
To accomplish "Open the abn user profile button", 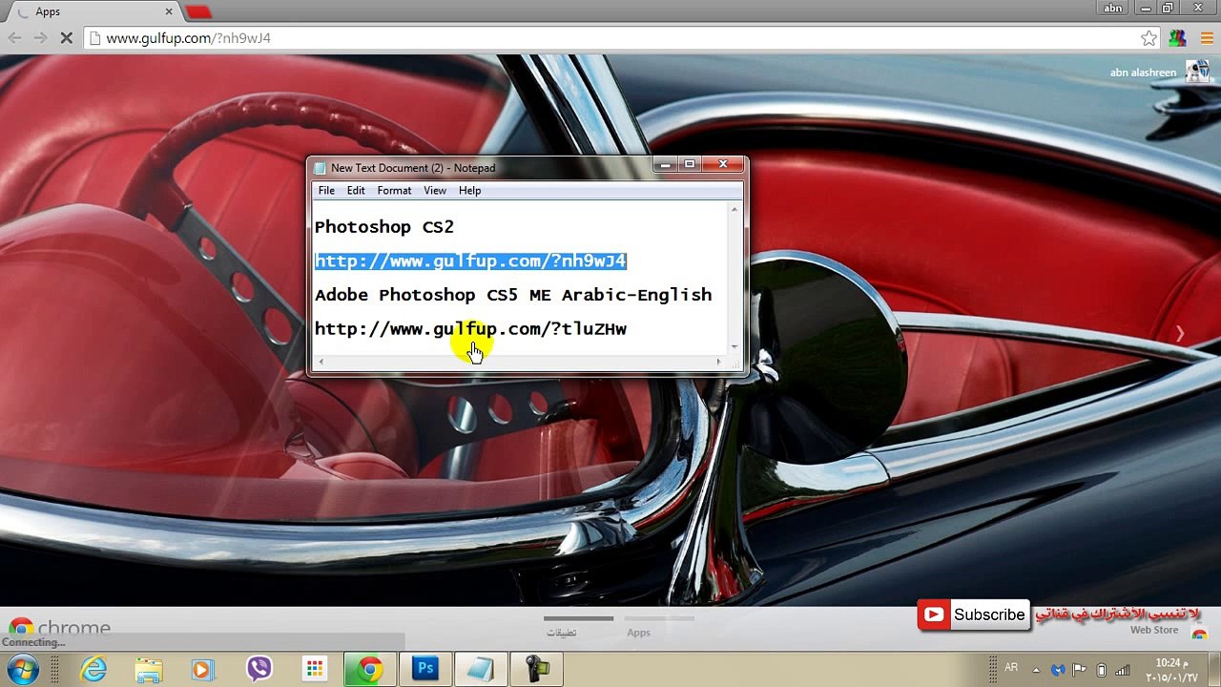I will click(1112, 8).
